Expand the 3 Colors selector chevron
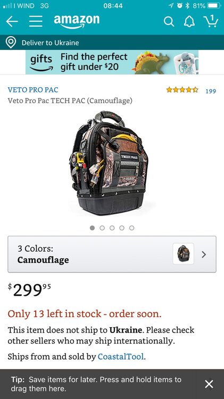Screen dimensions: 224x399 [204, 254]
